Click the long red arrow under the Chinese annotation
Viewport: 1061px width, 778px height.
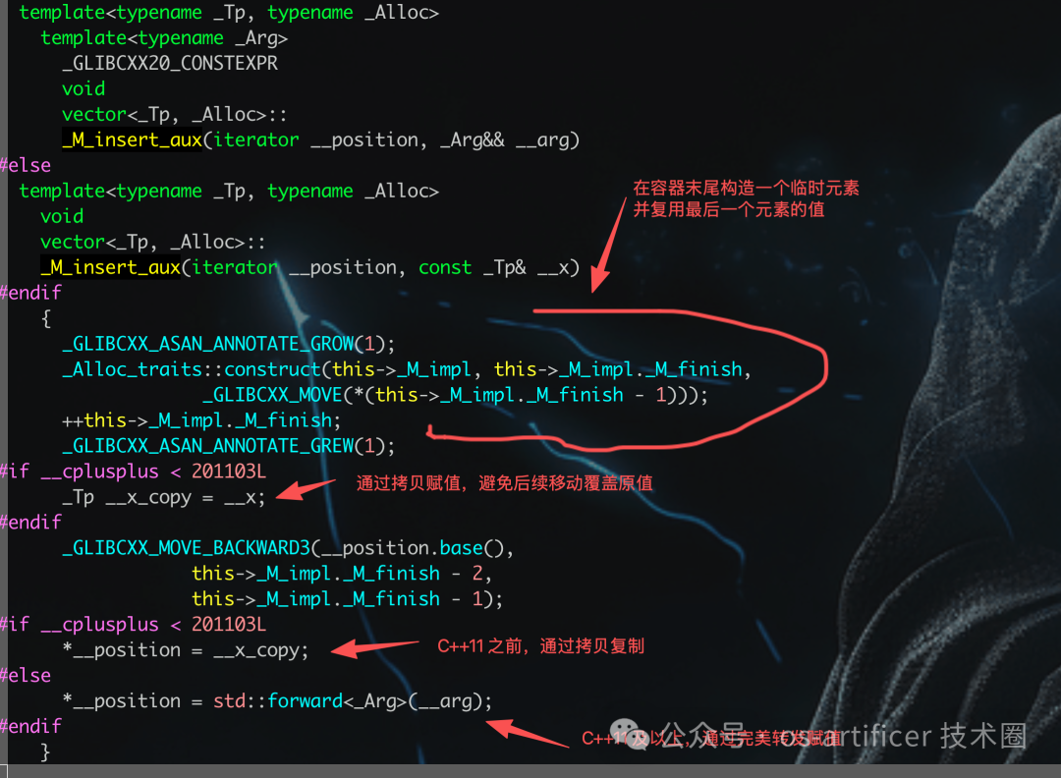coord(609,245)
